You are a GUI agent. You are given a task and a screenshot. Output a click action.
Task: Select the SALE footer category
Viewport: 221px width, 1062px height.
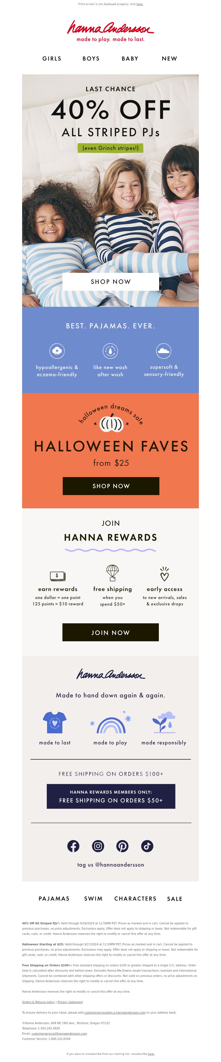click(175, 899)
